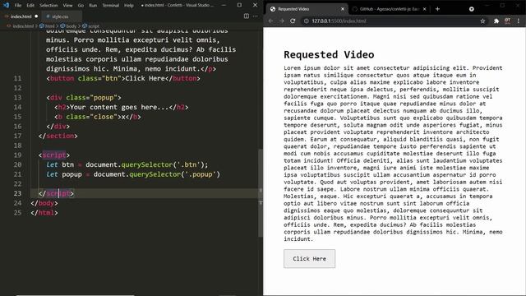Click the browser back arrow
Image resolution: width=526 pixels, height=296 pixels.
[270, 21]
